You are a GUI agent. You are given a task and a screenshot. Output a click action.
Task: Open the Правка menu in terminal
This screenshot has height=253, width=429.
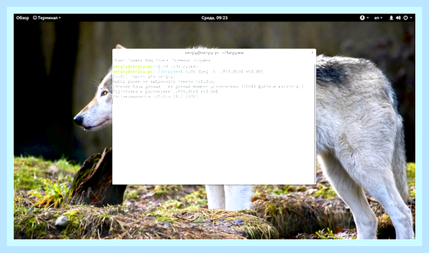pos(135,60)
